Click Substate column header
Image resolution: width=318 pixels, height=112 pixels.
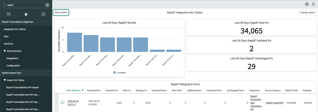(307, 90)
